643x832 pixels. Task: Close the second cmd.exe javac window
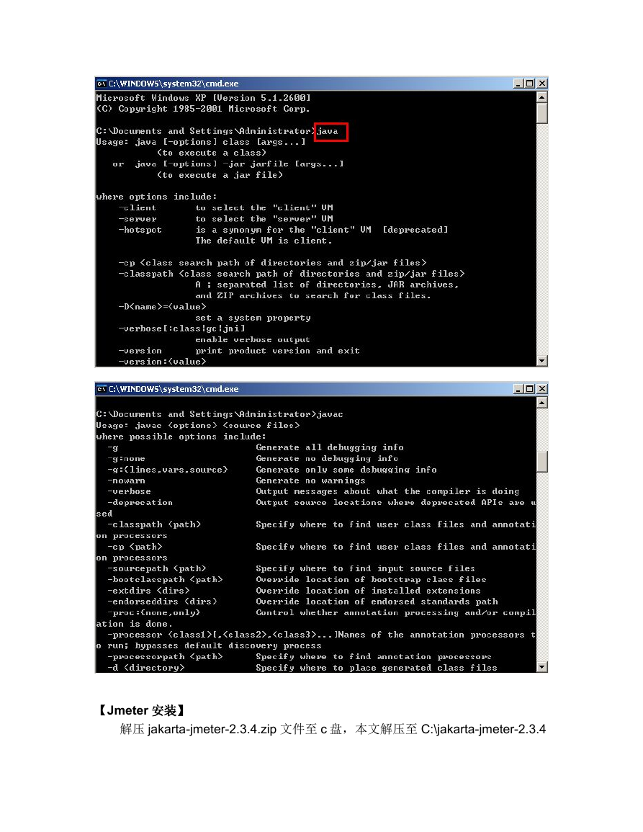click(541, 389)
